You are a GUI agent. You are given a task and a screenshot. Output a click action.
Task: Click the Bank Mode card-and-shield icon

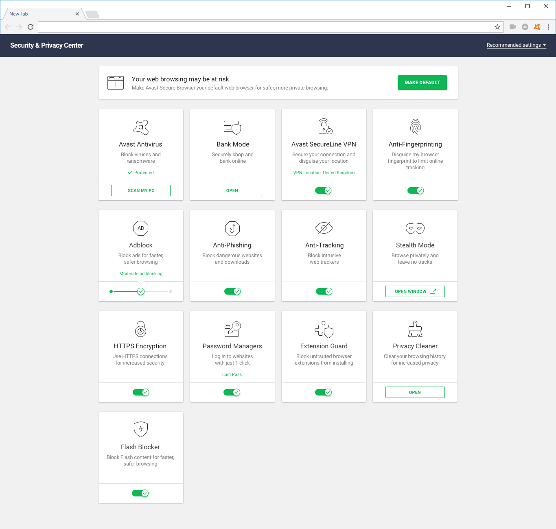(x=232, y=127)
